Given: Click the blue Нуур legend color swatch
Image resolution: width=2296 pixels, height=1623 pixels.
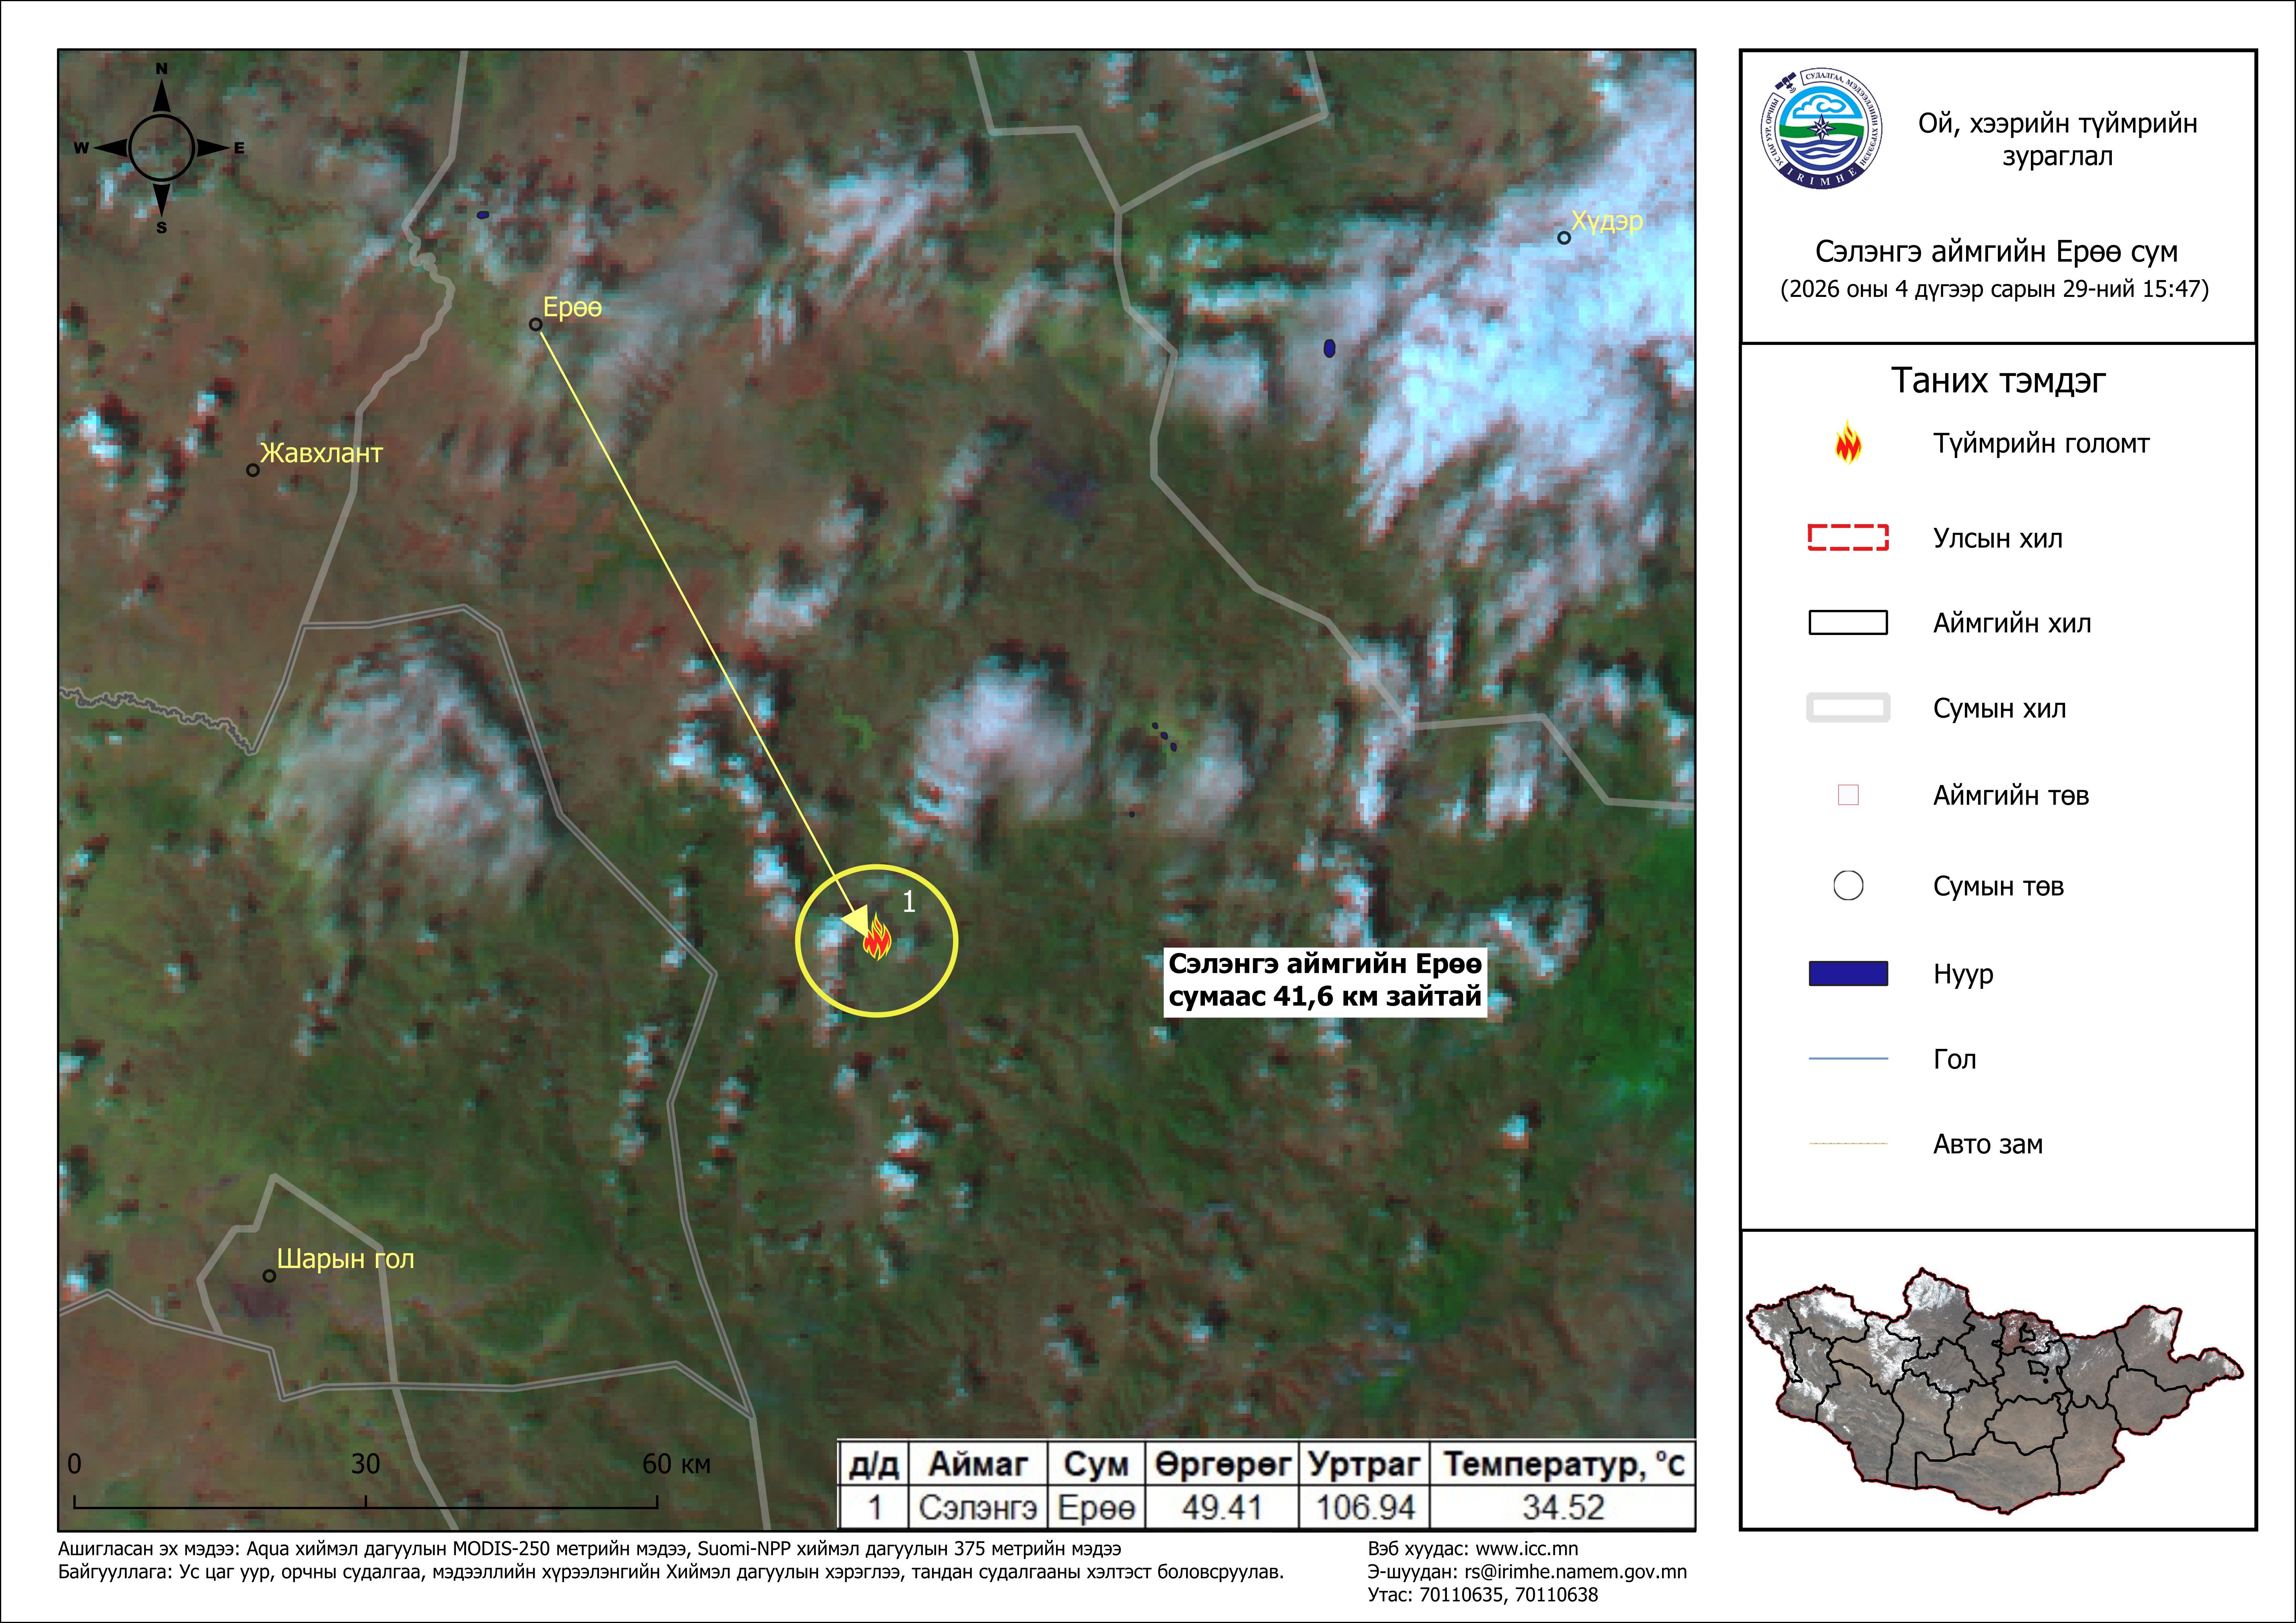Looking at the screenshot, I should tap(1848, 974).
